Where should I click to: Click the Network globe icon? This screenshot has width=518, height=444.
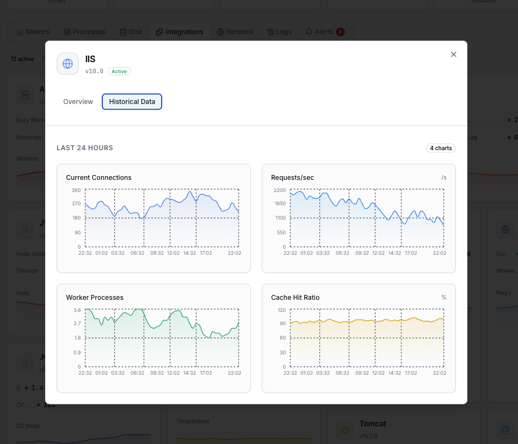[x=220, y=32]
